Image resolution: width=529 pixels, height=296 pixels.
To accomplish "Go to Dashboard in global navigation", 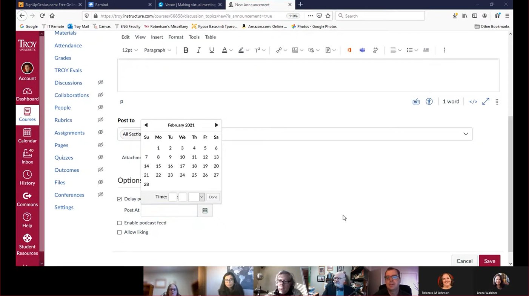I will coord(27,95).
